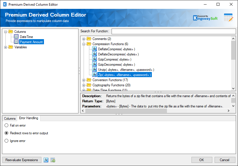Viewport: 238px width, 166px height.
Task: Click the green table icon next to fx
Action: click(x=53, y=160)
